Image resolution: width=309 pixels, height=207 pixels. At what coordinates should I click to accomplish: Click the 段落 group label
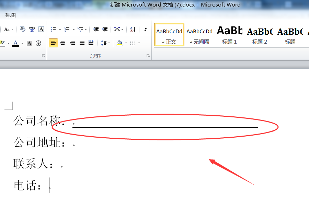click(x=95, y=56)
